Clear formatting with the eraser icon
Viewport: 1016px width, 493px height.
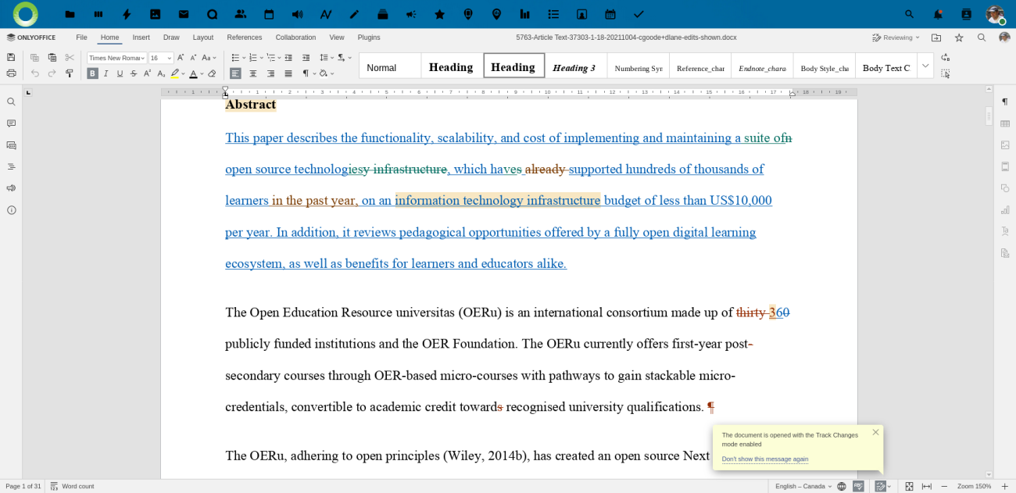tap(212, 73)
